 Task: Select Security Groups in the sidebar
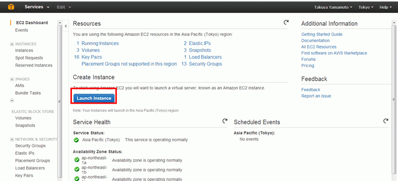click(x=30, y=146)
